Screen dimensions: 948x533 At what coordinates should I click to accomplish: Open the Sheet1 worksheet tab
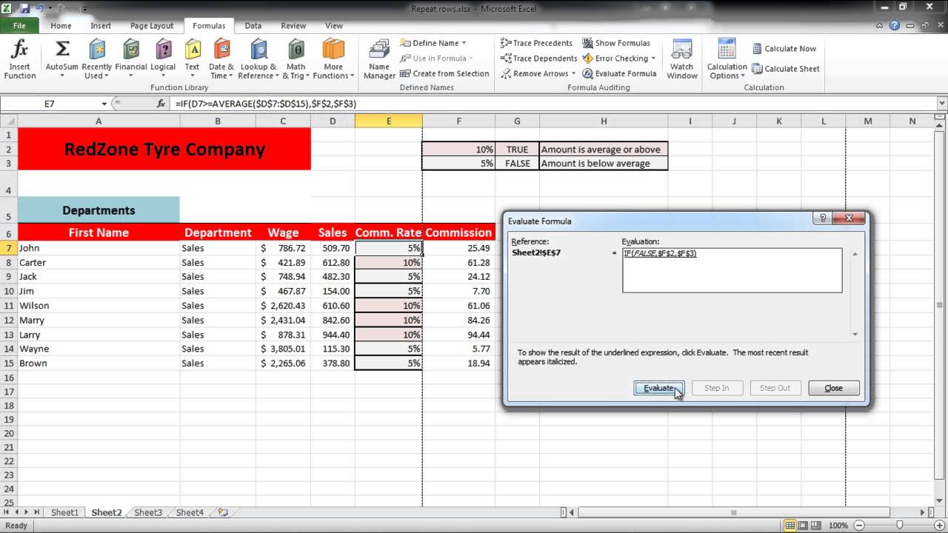tap(64, 512)
